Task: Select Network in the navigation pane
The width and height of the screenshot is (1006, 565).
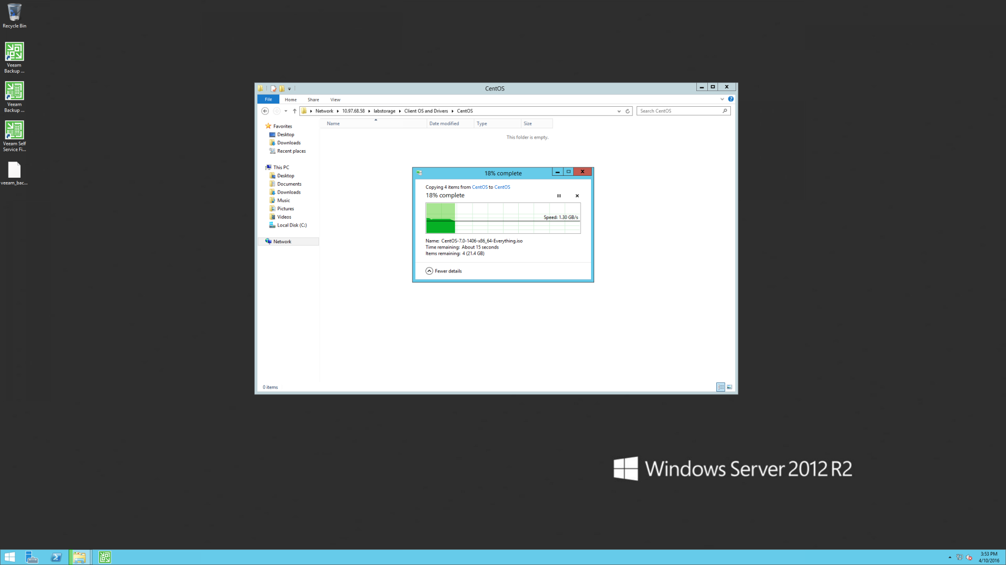Action: (x=288, y=242)
